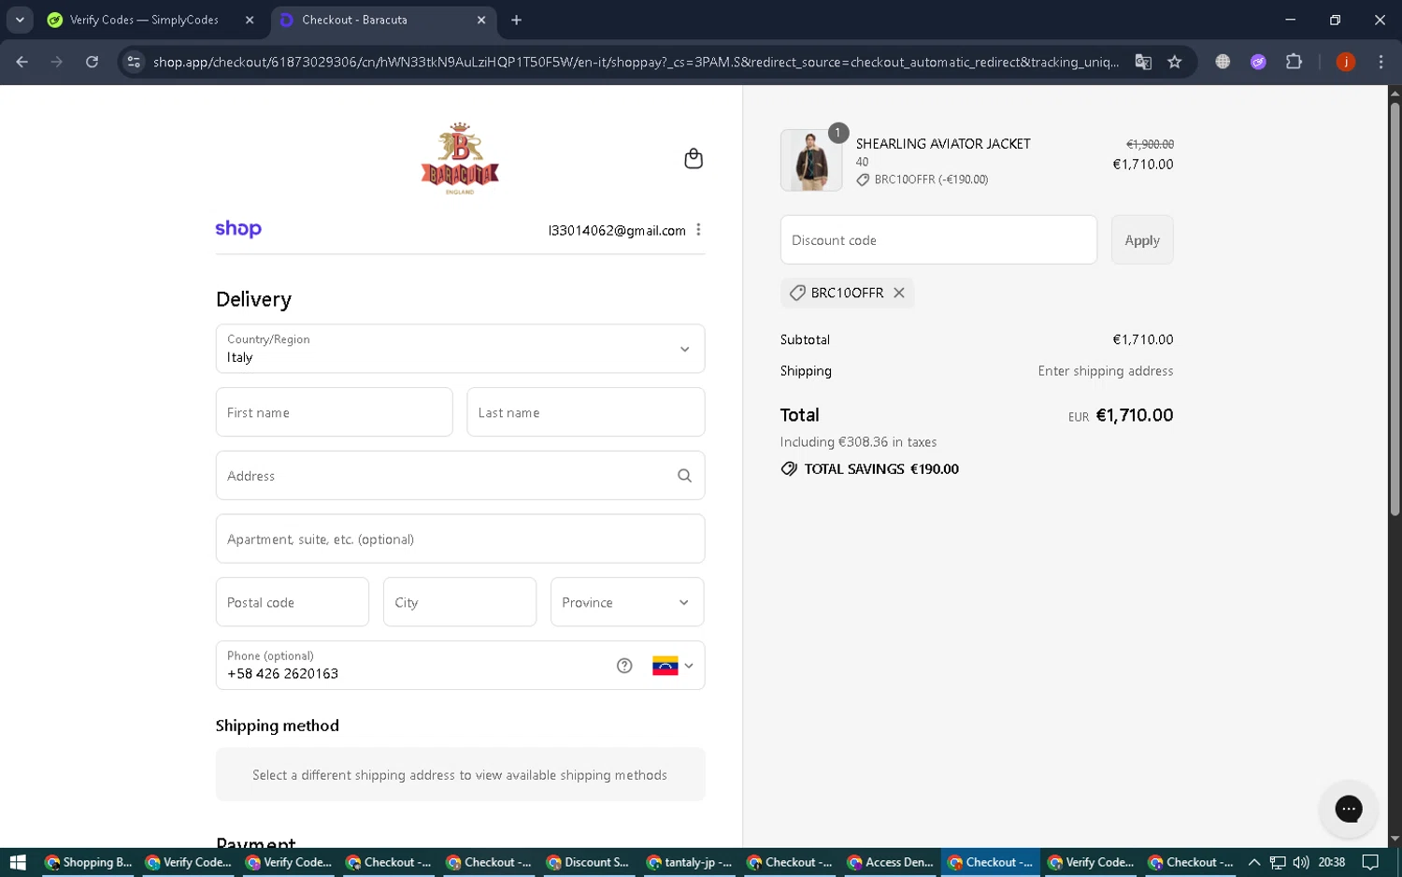Open the shopping bag cart icon
This screenshot has width=1402, height=877.
pyautogui.click(x=694, y=158)
